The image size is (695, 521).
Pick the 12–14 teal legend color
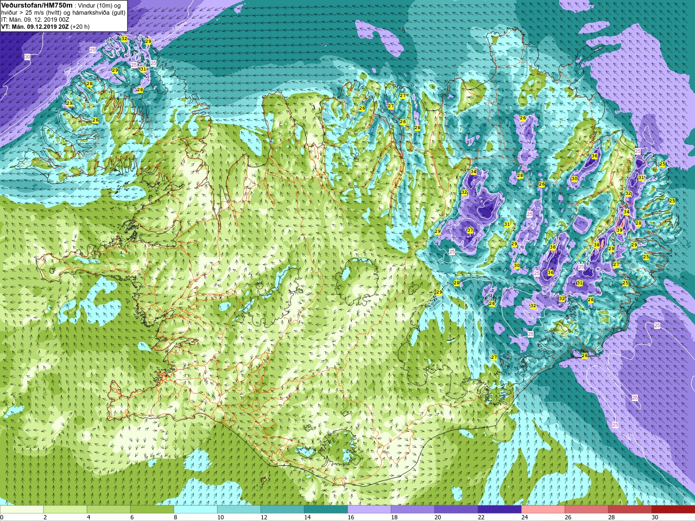click(x=282, y=510)
